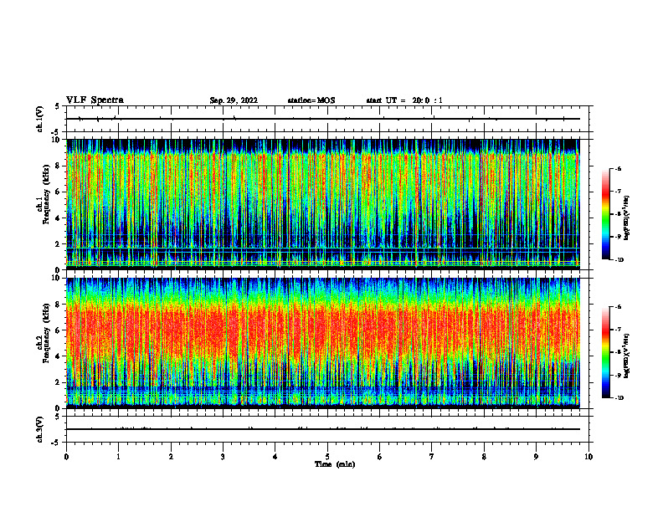Click the ch.2 color bar log(PSD) label
Image resolution: width=663 pixels, height=512 pixels.
coord(627,356)
